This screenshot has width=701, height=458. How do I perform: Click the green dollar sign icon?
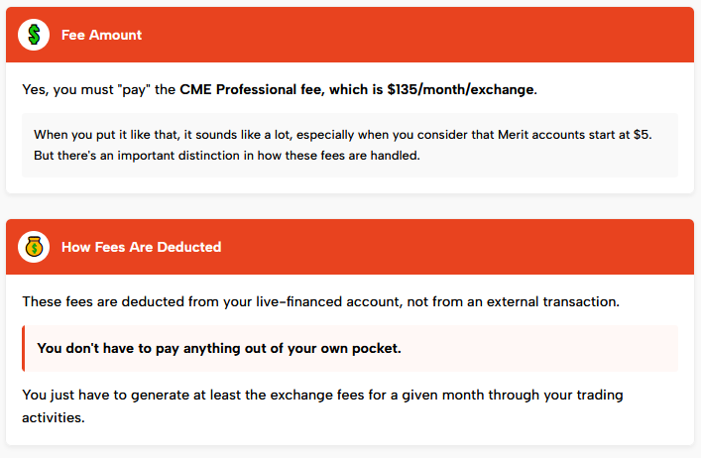point(34,35)
